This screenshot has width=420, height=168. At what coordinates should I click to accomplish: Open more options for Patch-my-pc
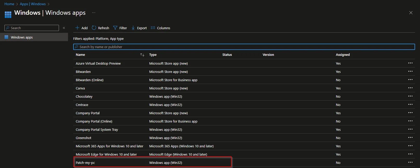(410, 162)
